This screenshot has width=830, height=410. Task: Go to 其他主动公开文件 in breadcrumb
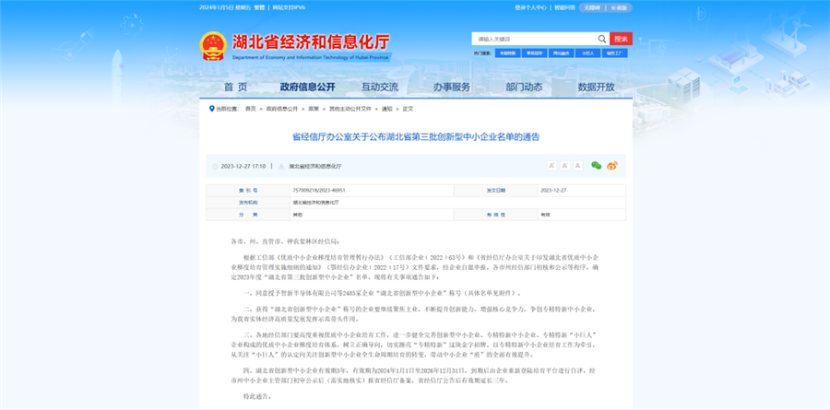coord(350,109)
